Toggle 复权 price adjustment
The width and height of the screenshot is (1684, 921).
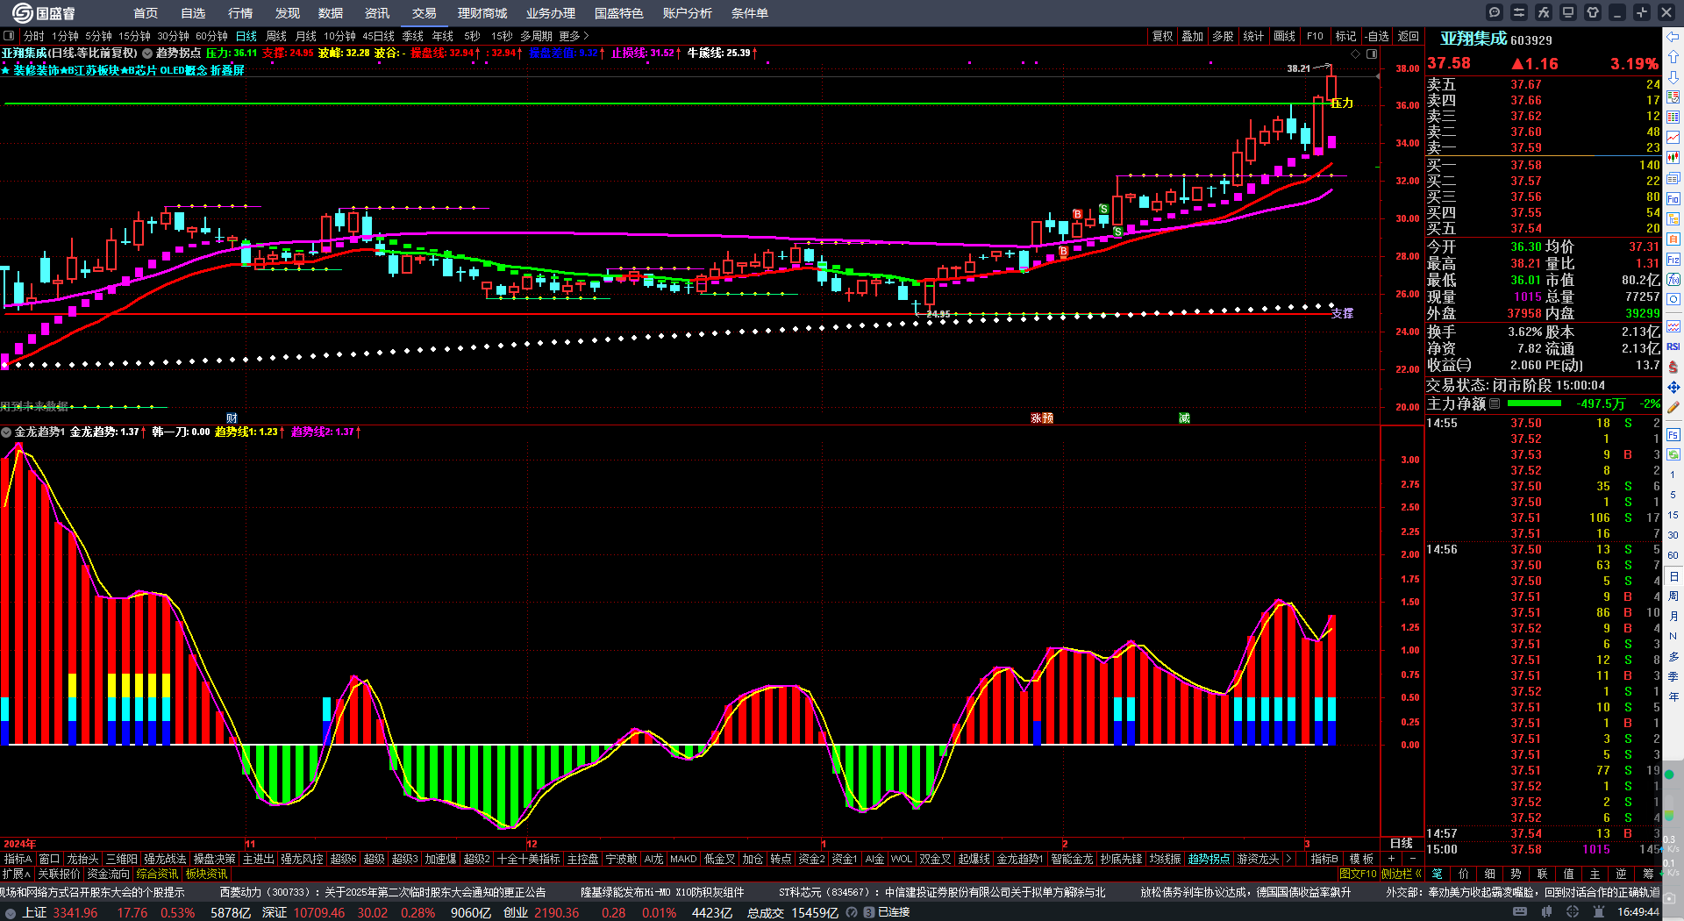pos(1162,36)
